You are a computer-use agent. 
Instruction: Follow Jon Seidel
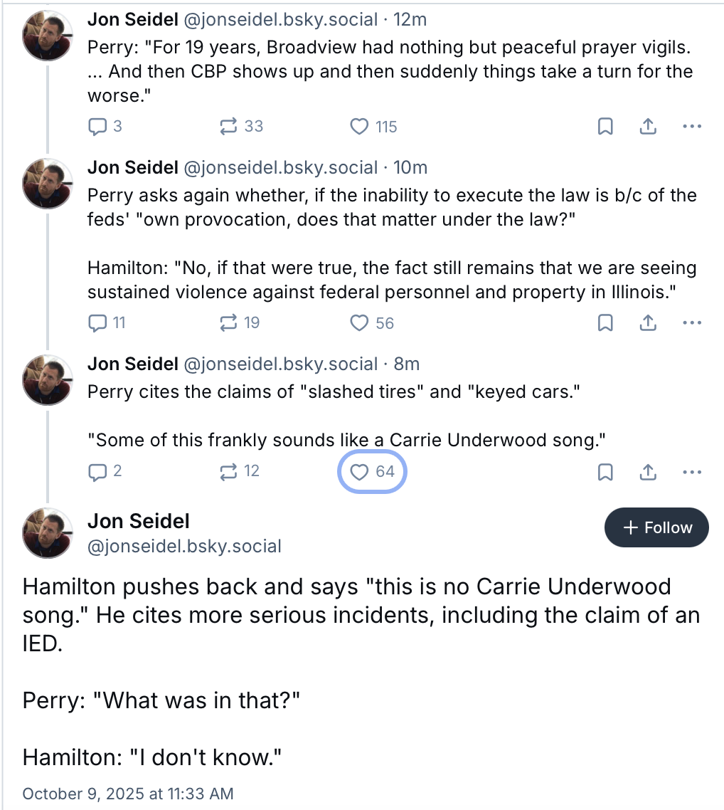(x=656, y=527)
